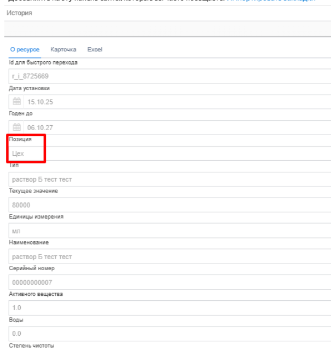Click the Текущее значение label
This screenshot has width=331, height=350.
tap(33, 191)
